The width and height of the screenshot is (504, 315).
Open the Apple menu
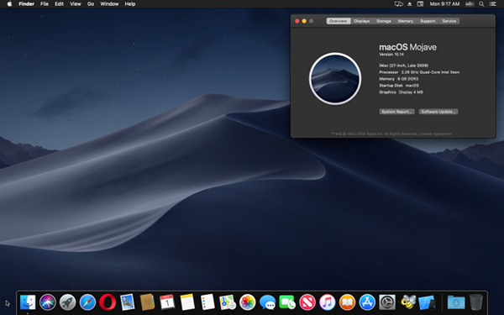coord(9,4)
